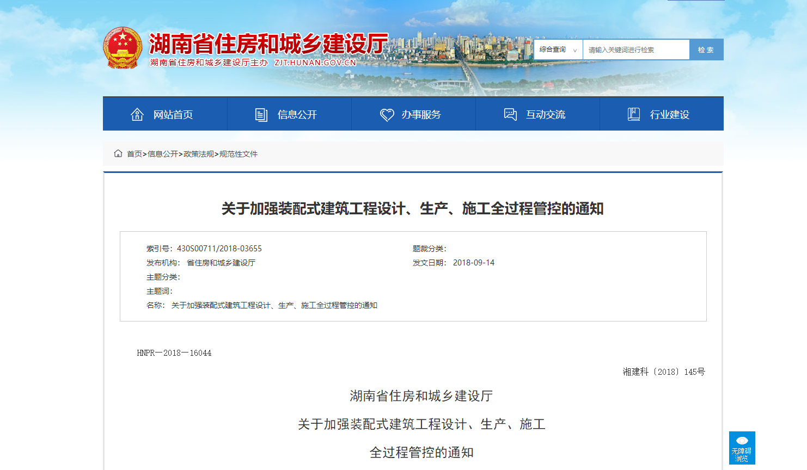Open the 综合查询 search type dropdown
The height and width of the screenshot is (470, 807).
tap(558, 50)
